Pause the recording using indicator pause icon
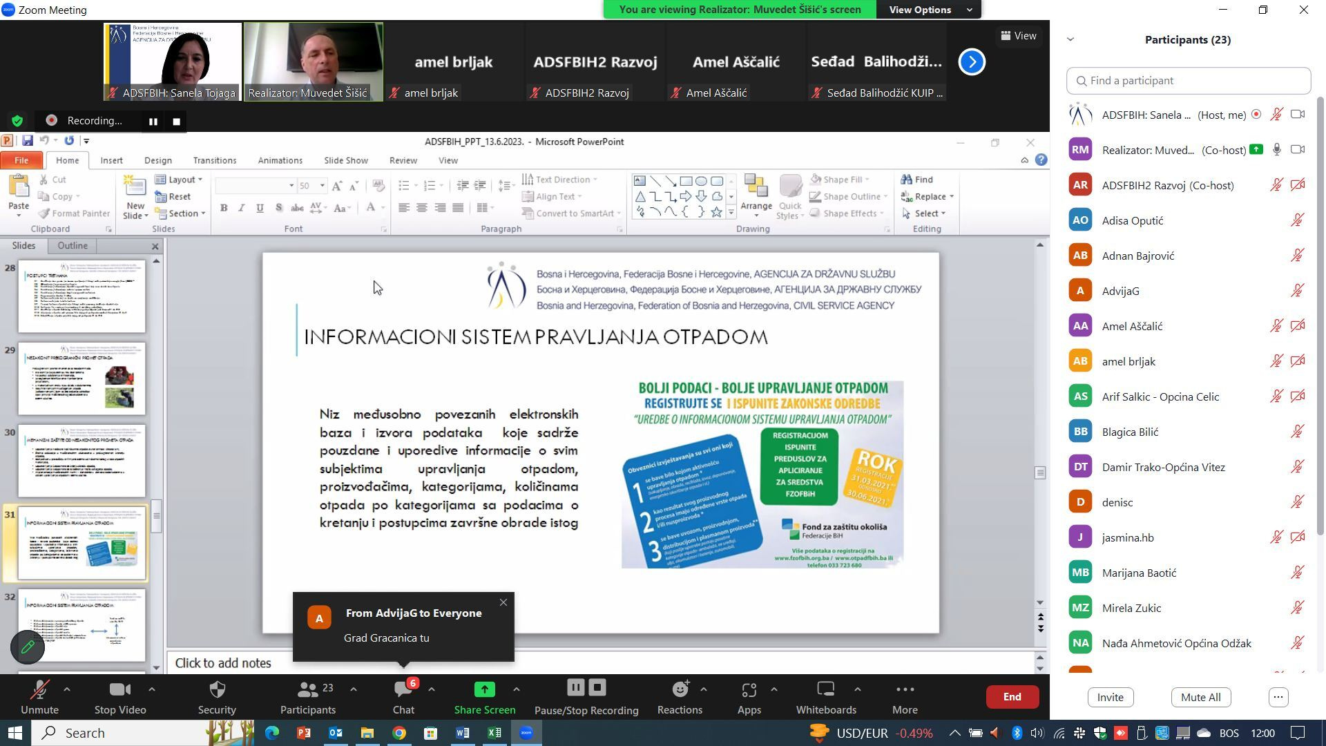Screen dimensions: 1326x746 153,122
